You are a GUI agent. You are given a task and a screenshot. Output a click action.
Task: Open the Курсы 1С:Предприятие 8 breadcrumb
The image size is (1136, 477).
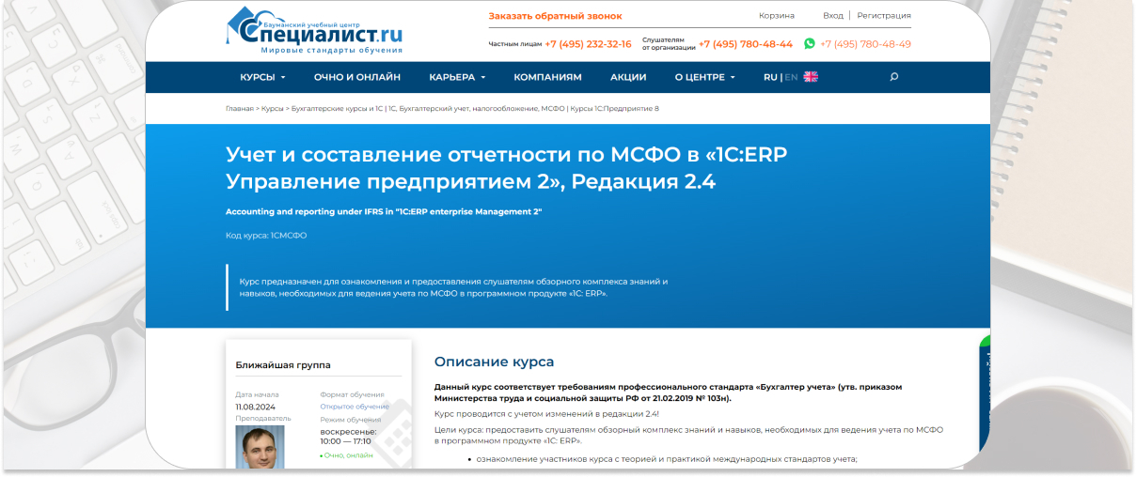615,109
